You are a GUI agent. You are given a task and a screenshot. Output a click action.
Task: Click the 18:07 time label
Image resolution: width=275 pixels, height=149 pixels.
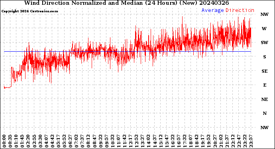coord(191,141)
